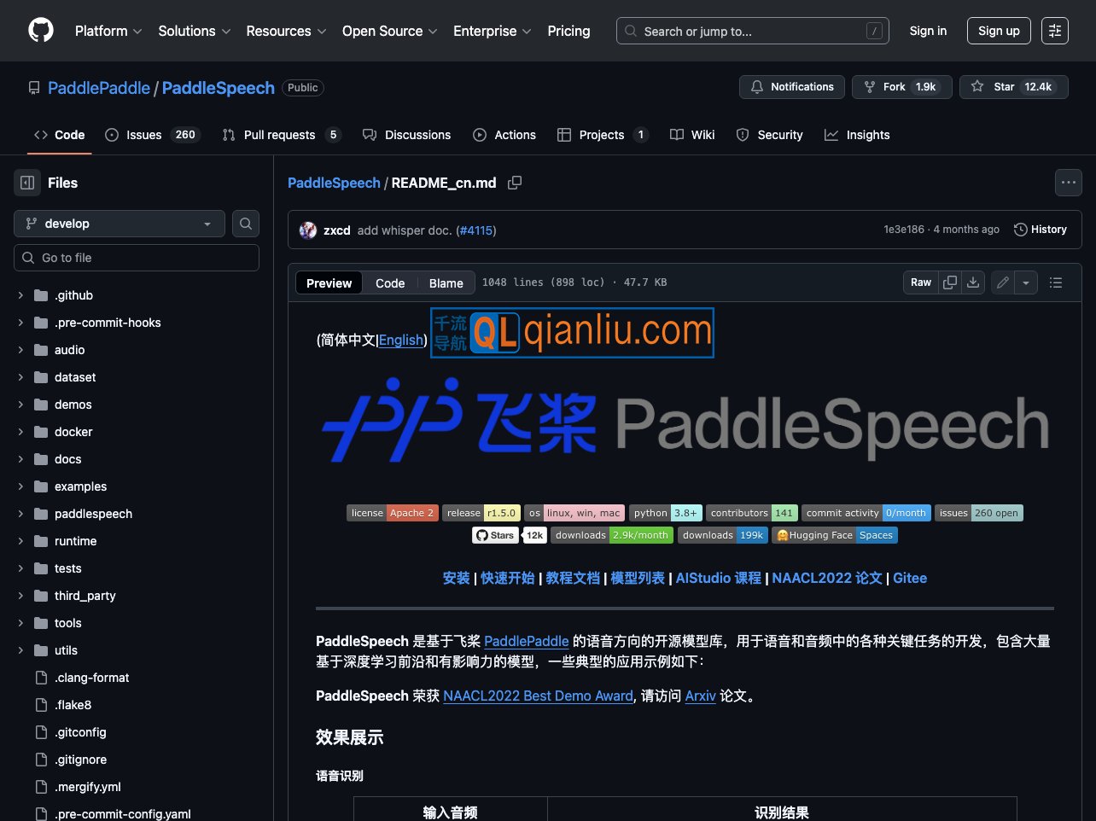
Task: Collapse the Files side panel
Action: click(x=26, y=183)
